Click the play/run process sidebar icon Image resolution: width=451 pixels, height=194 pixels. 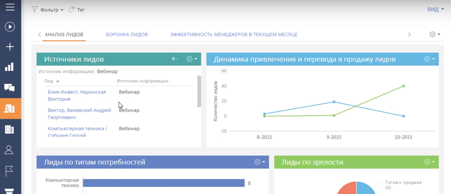(x=10, y=27)
